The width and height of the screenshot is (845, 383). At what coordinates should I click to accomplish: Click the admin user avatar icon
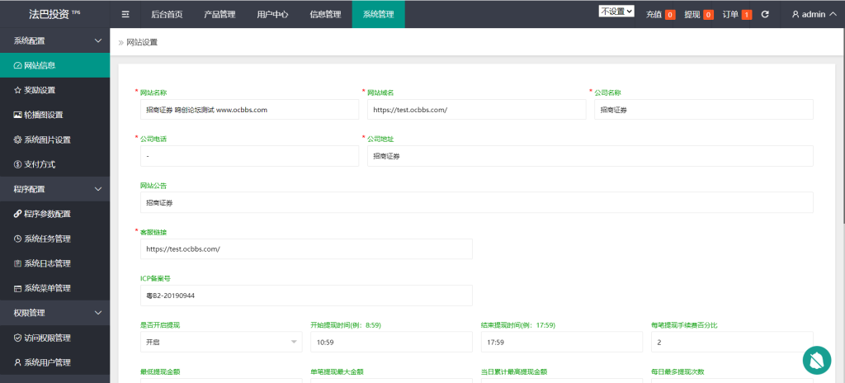click(x=795, y=15)
